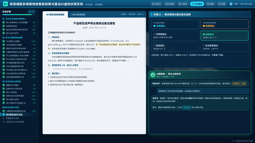Image resolution: width=255 pixels, height=143 pixels.
Task: Click check icon beside 鉴证业务承接与独立性评估
Action: pyautogui.click(x=3, y=29)
